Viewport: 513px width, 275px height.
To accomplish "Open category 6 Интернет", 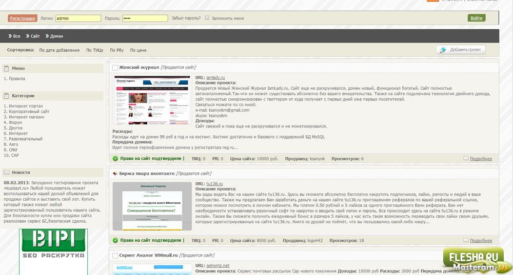I will [x=18, y=133].
